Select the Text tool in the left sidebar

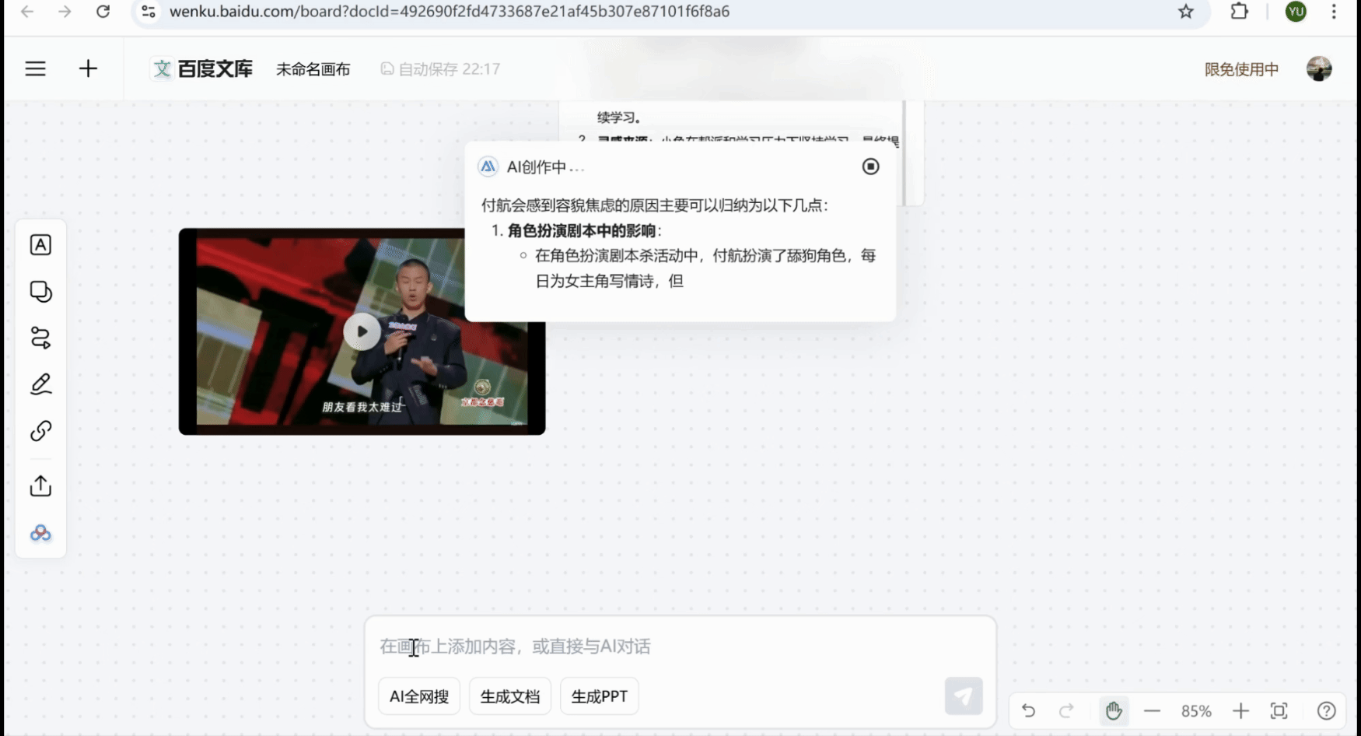click(40, 244)
